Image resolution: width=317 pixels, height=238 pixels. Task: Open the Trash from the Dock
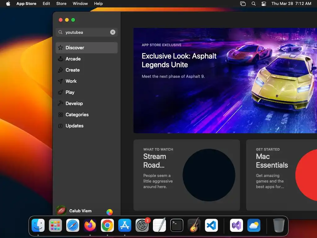(x=279, y=225)
